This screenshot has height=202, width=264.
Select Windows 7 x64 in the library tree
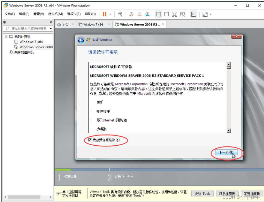point(31,42)
